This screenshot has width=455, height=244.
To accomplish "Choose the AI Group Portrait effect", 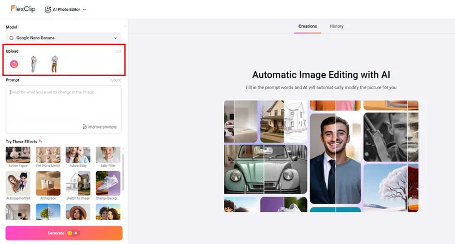I will click(18, 185).
